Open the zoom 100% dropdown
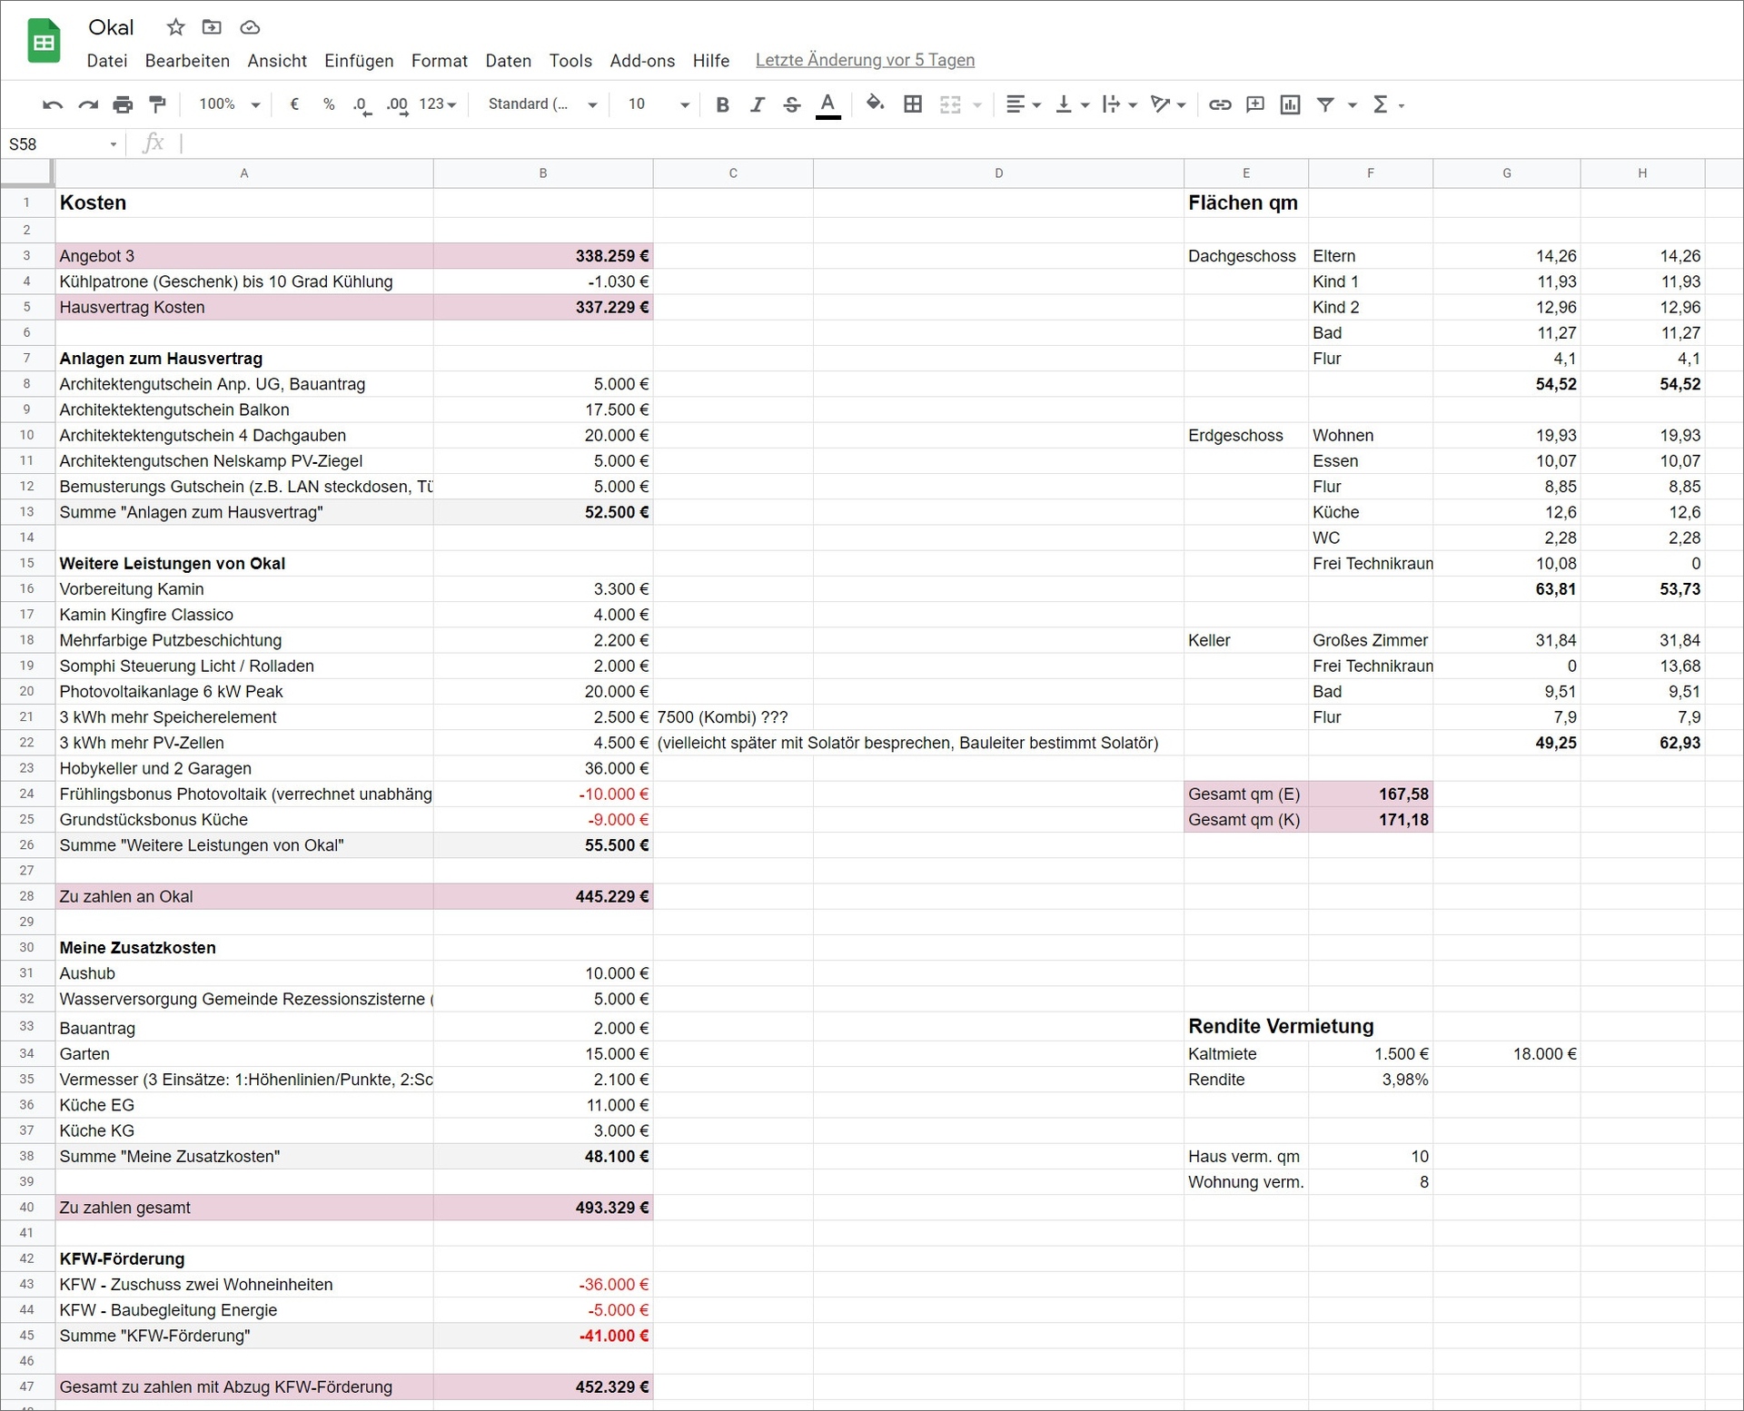 229,104
